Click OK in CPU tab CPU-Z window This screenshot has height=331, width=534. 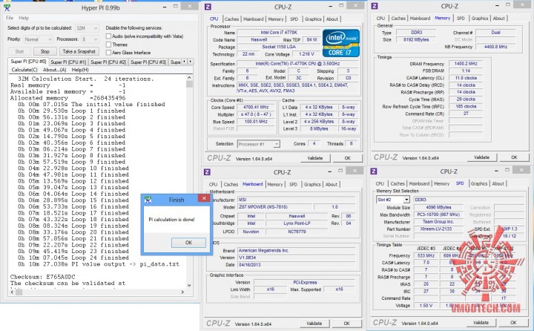click(347, 158)
